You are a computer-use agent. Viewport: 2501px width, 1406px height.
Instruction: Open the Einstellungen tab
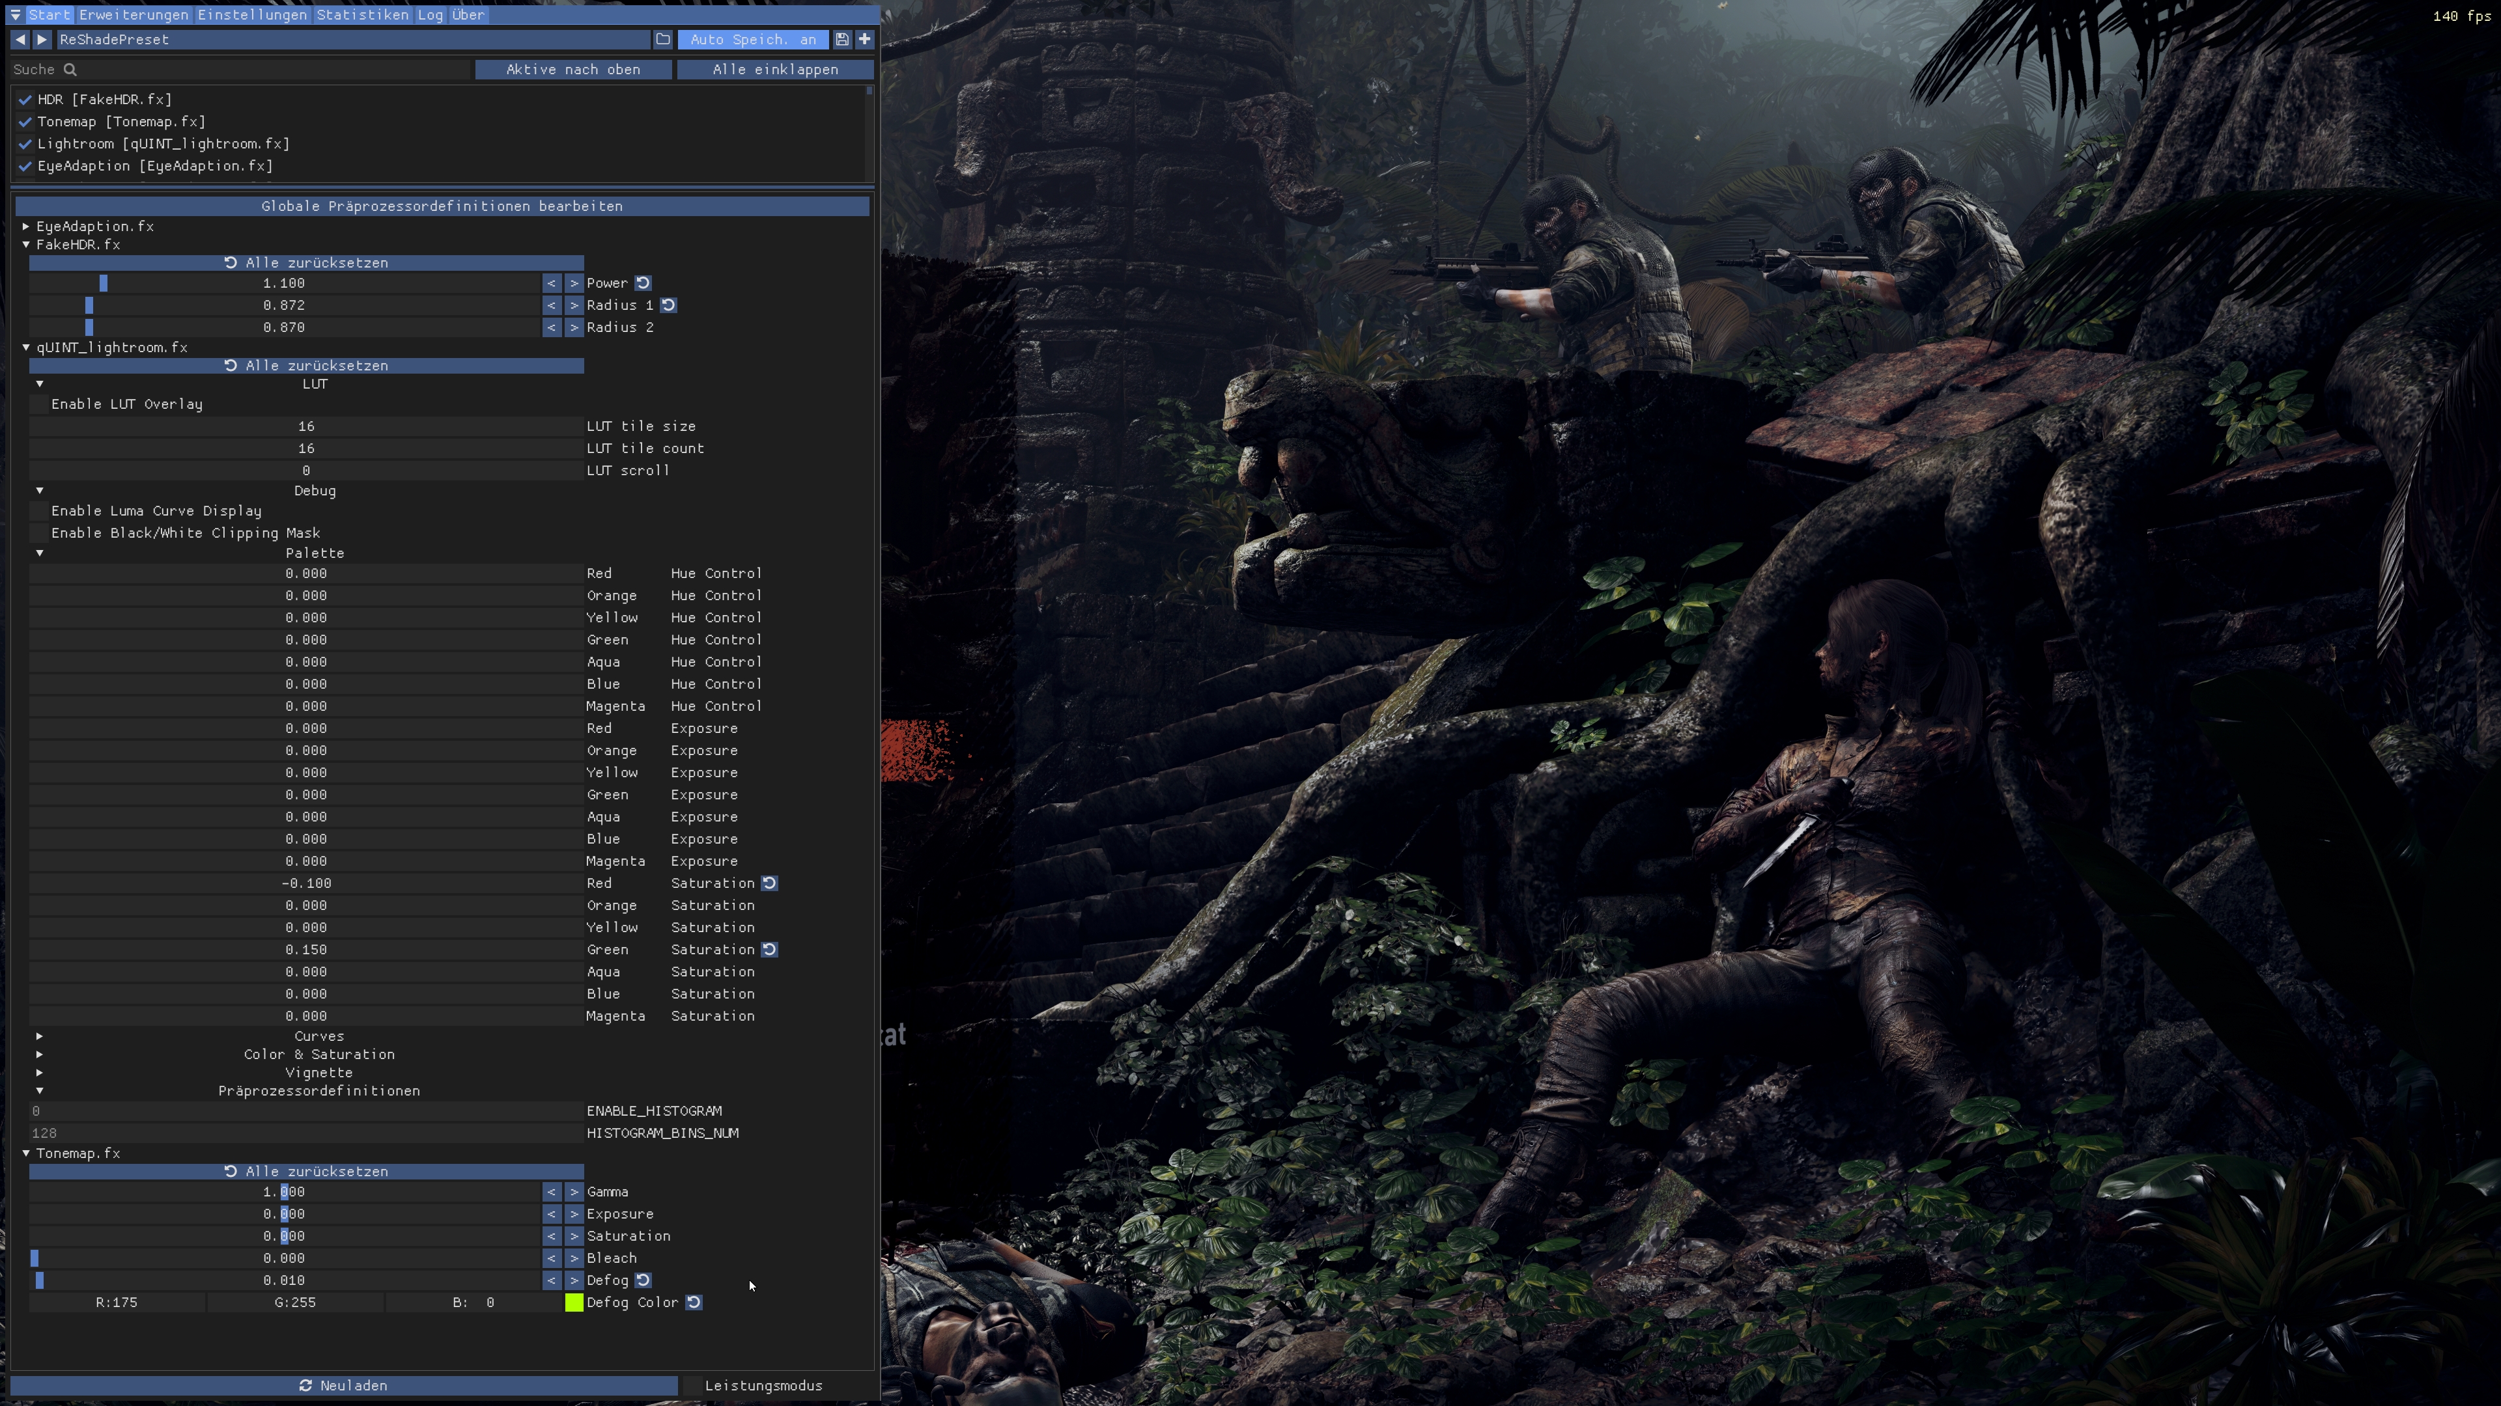pos(253,14)
